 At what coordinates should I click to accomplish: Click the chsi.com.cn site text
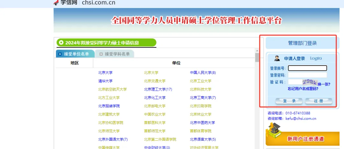[x=98, y=3]
